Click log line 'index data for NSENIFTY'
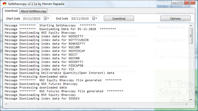Image resolution: width=198 pixels, height=111 pixels. click(44, 36)
